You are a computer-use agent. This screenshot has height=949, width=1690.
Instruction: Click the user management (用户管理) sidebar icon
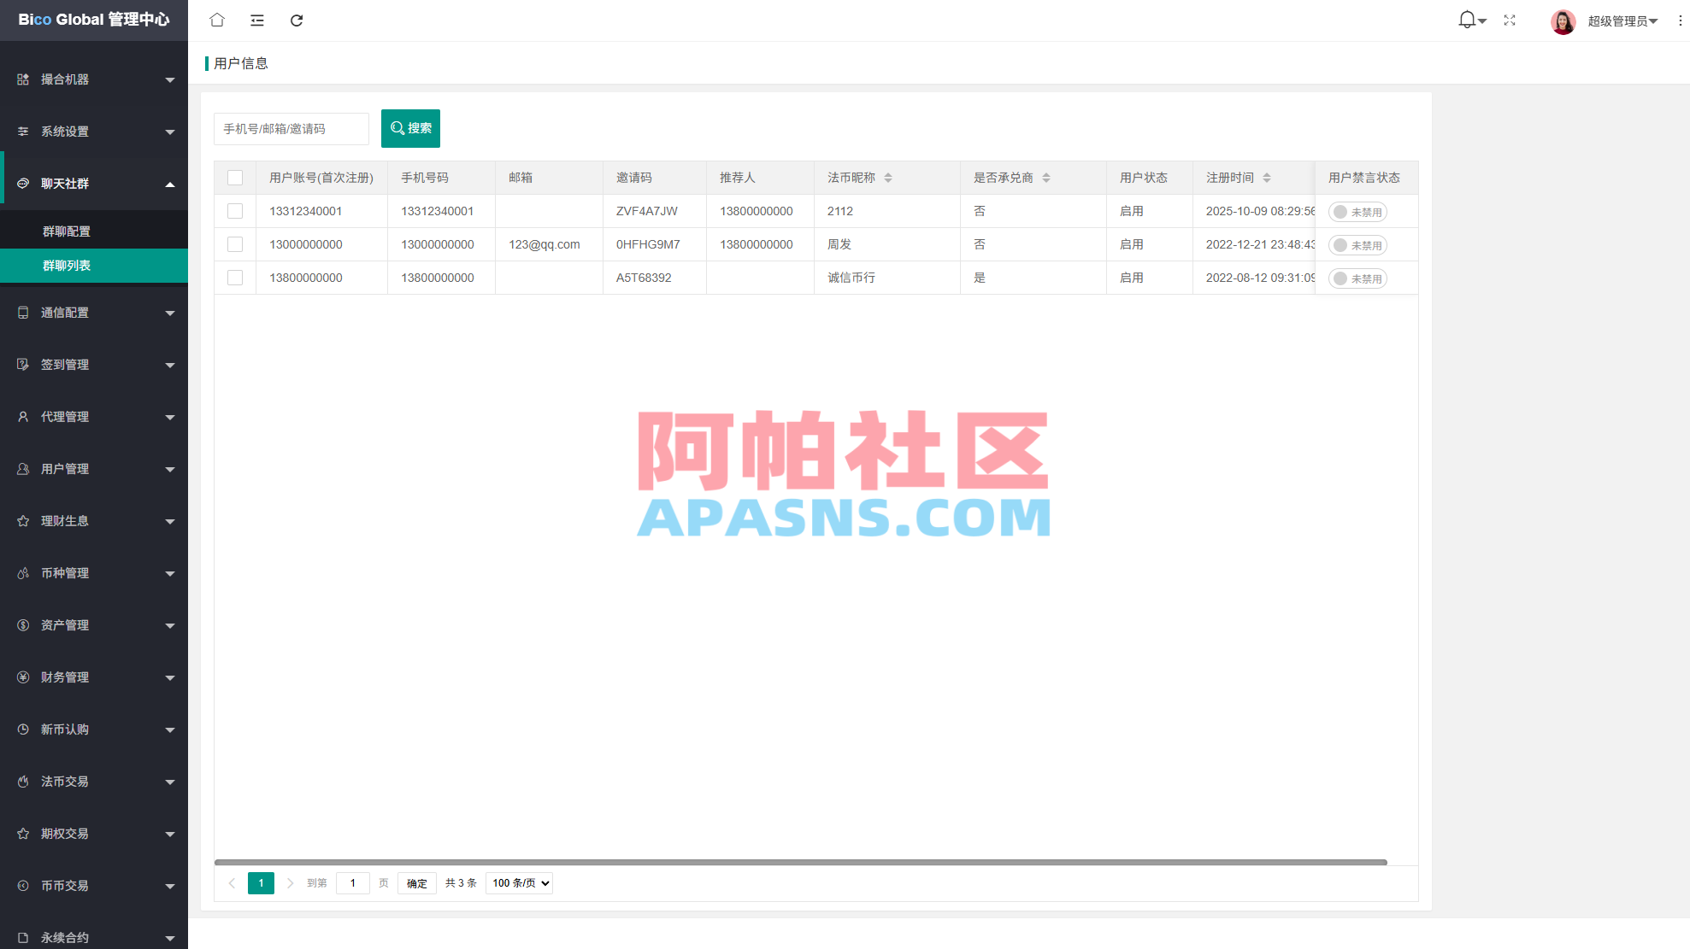pos(22,468)
